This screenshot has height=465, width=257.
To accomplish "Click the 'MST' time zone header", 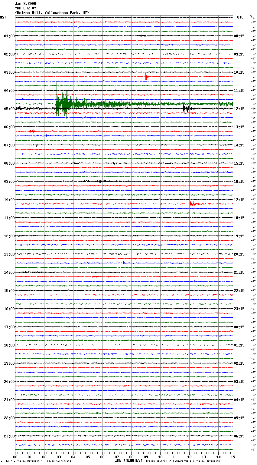I will 3,17.
